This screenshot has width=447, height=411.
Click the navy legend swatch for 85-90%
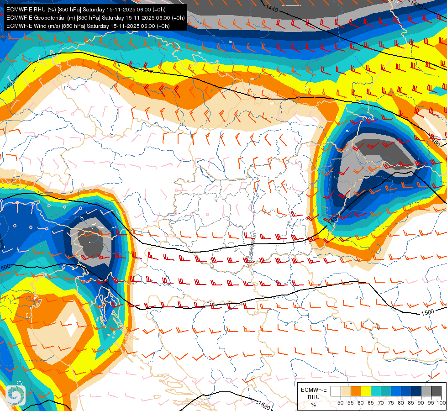[416, 391]
